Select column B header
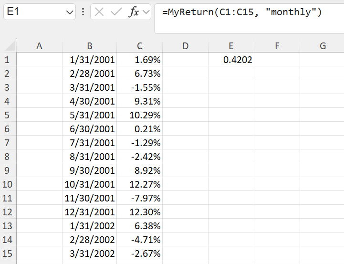The width and height of the screenshot is (344, 264). (90, 46)
